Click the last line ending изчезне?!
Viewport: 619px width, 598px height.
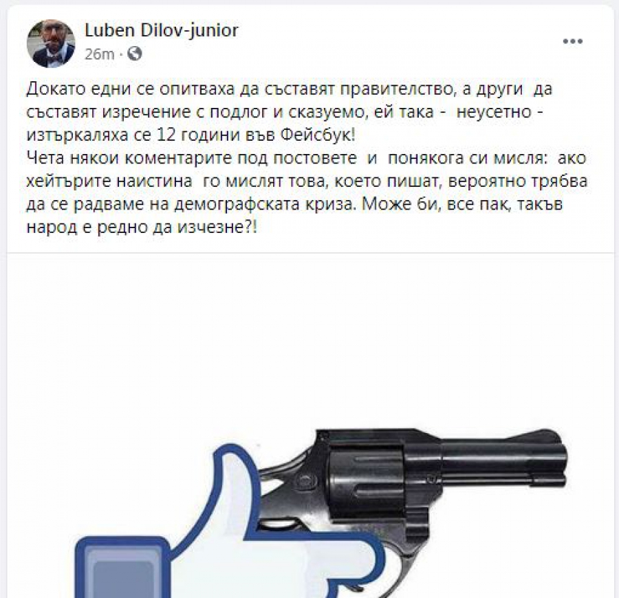pyautogui.click(x=142, y=228)
